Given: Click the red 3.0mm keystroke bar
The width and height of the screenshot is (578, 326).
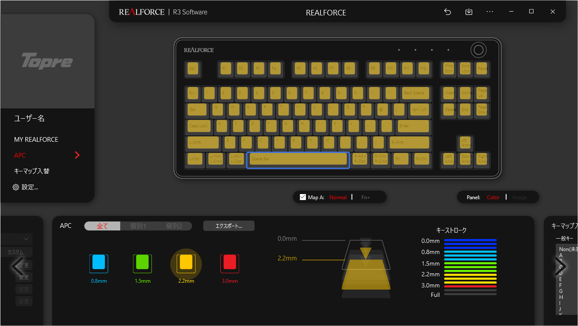Looking at the screenshot, I should coord(471,286).
